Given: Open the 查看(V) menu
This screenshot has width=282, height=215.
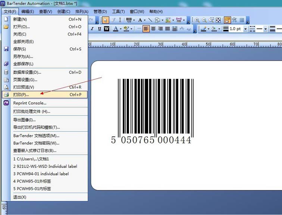Looking at the screenshot, I should 46,12.
